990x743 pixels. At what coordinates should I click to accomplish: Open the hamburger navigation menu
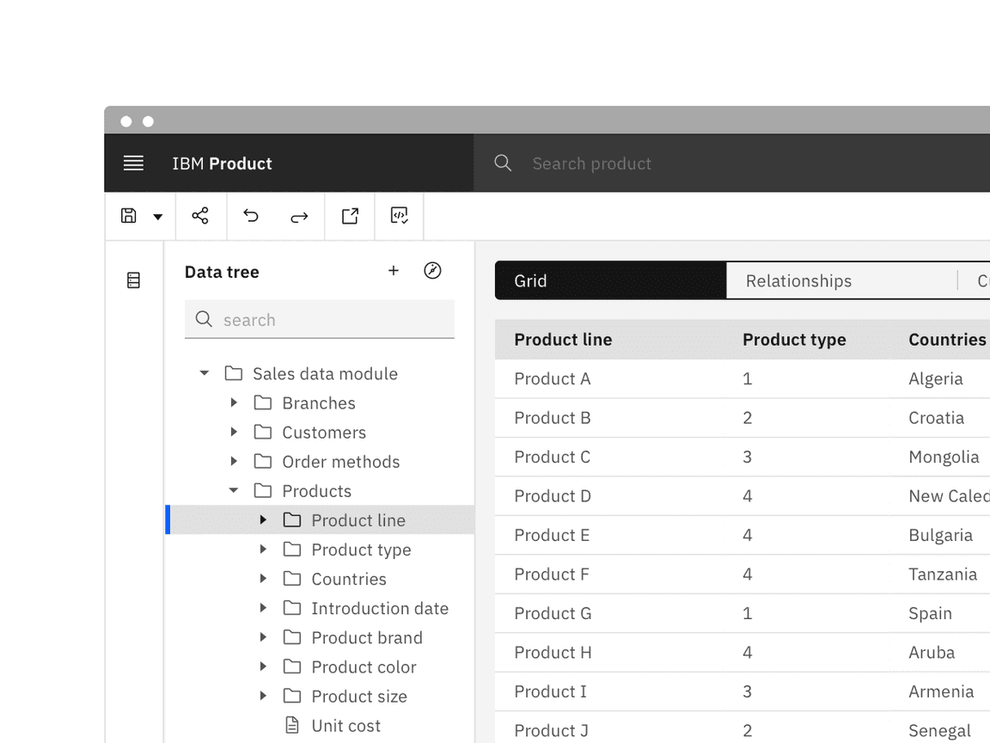[133, 163]
